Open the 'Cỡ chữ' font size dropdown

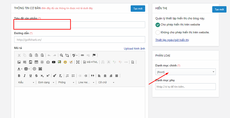pos(106,82)
